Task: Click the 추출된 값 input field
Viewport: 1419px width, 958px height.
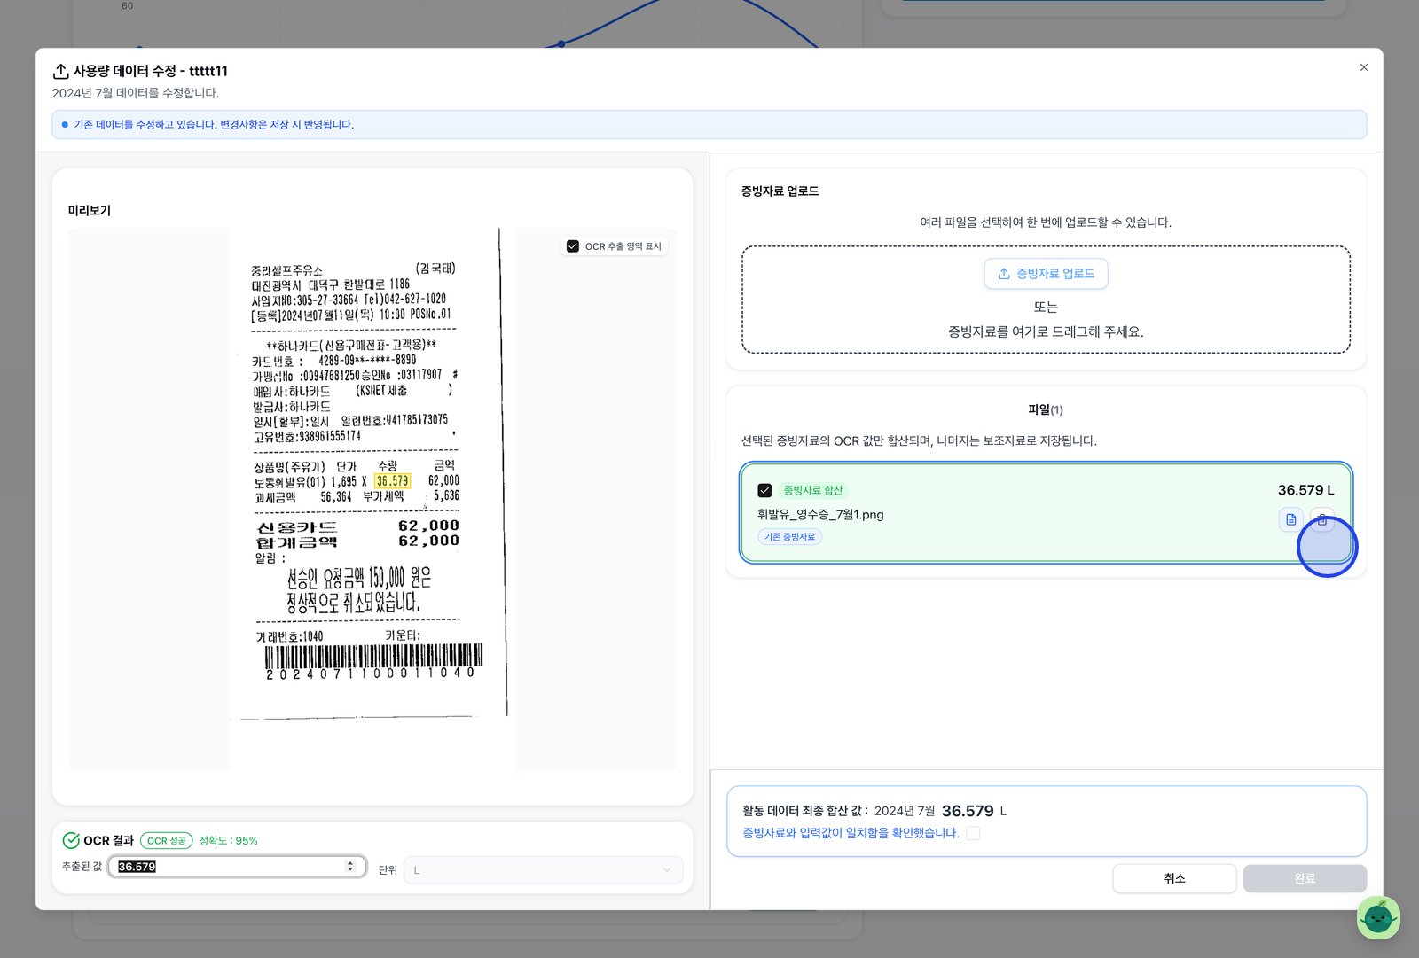Action: click(x=237, y=867)
